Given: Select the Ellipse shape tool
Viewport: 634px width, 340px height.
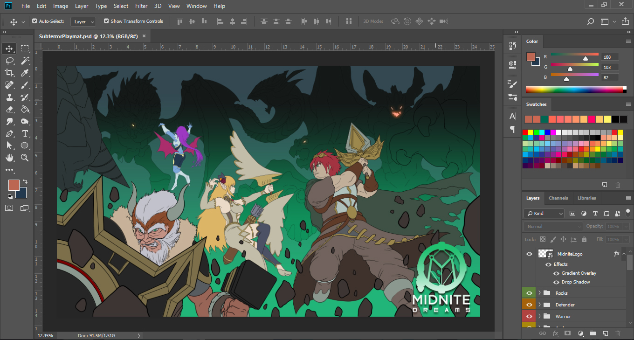Looking at the screenshot, I should pyautogui.click(x=25, y=146).
